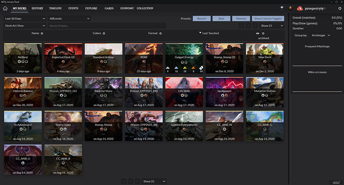Screen dimensions: 344x185
Task: Open the Mutation Station deck tile
Action: tap(265, 92)
